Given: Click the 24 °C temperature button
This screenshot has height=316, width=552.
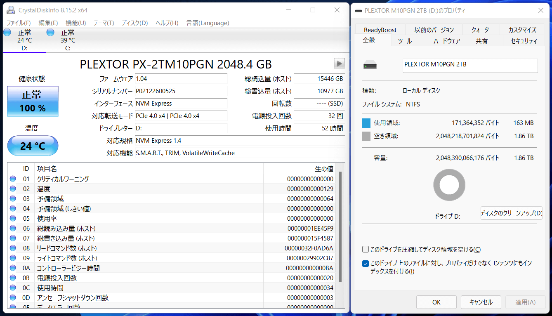Looking at the screenshot, I should click(x=33, y=146).
